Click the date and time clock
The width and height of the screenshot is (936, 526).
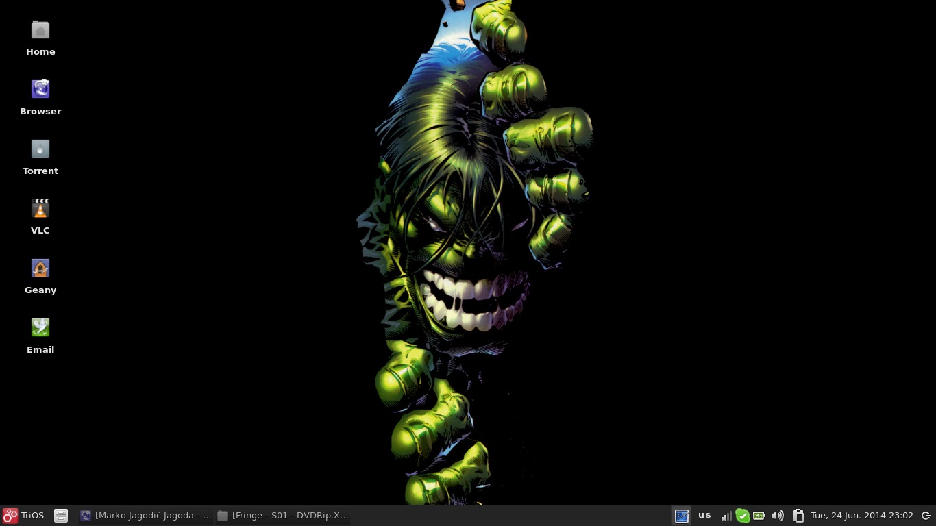(x=861, y=516)
